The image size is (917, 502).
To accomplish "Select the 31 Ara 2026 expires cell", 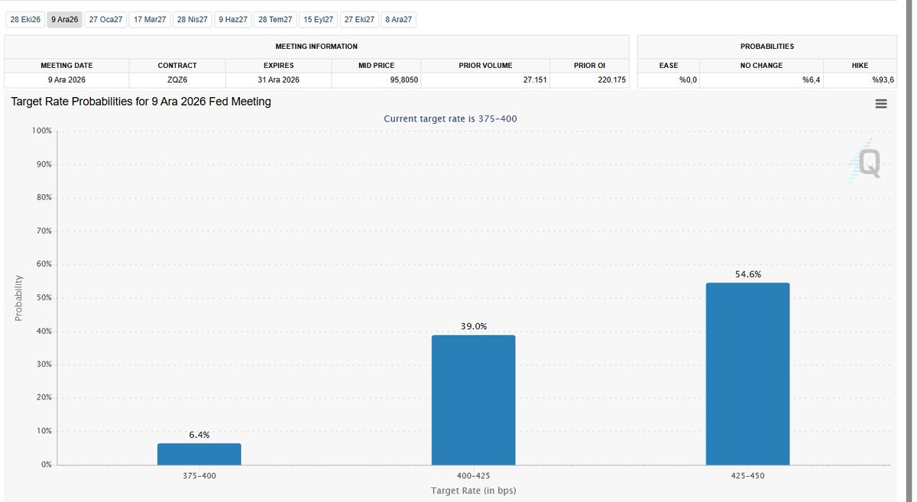I will click(x=278, y=80).
